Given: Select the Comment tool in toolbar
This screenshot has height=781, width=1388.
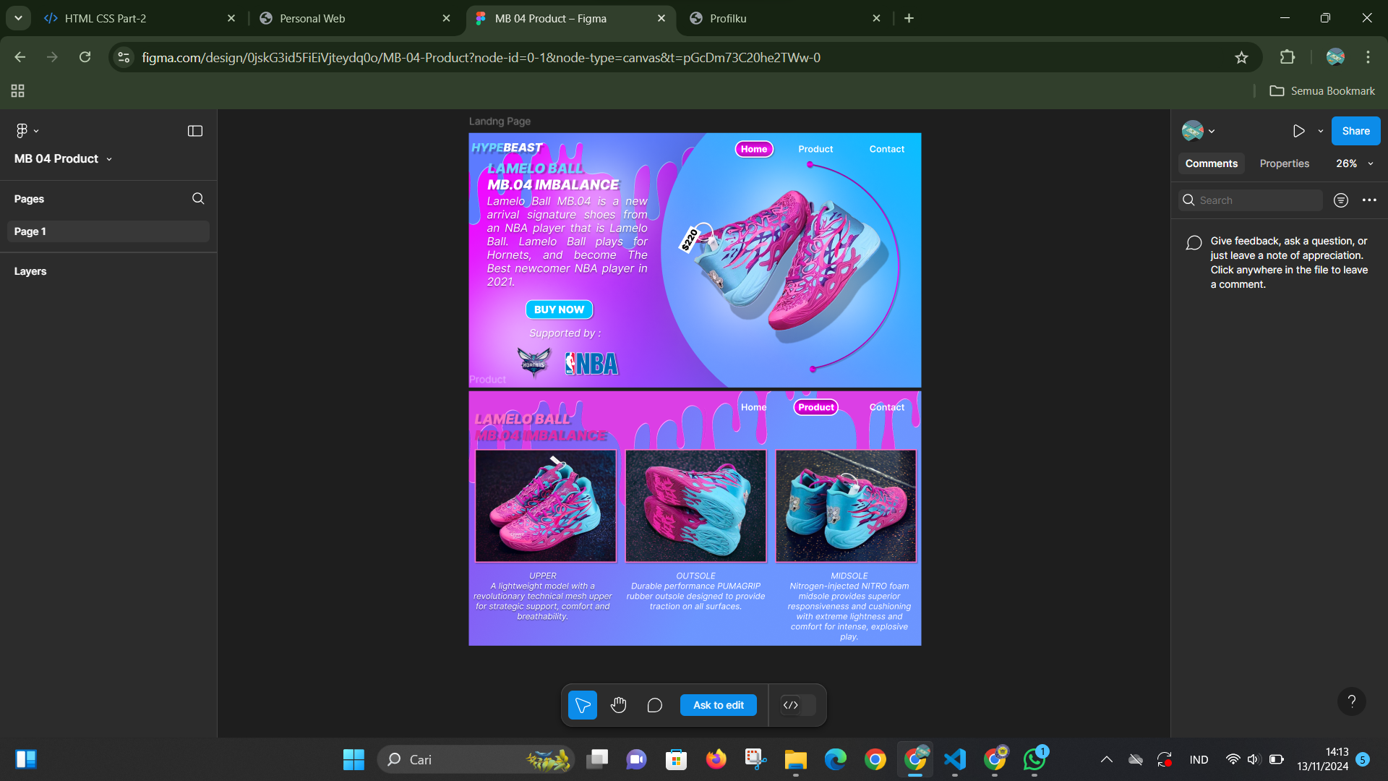Looking at the screenshot, I should tap(654, 705).
